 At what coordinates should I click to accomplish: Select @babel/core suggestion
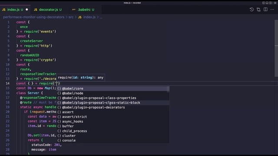[x=113, y=88]
